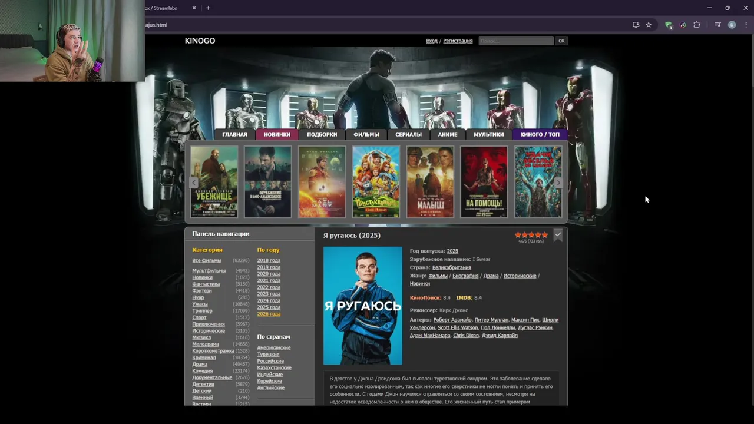Open the Простоквашино poster thumbnail
This screenshot has width=754, height=424.
376,182
